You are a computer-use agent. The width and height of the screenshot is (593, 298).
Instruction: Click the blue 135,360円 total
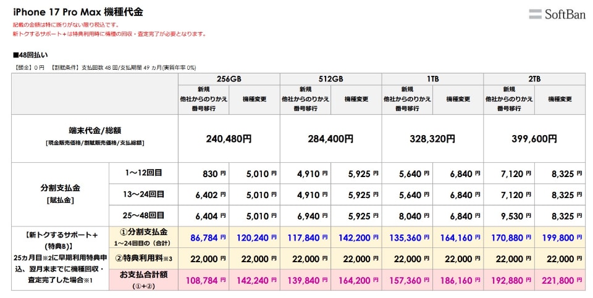click(407, 238)
